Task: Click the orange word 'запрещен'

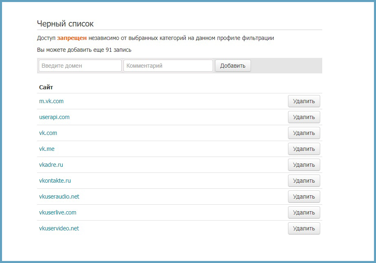Action: (72, 38)
